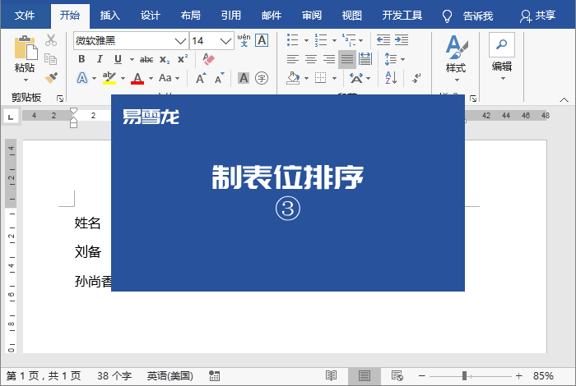Apply multilevel list
576x386 pixels.
(349, 40)
